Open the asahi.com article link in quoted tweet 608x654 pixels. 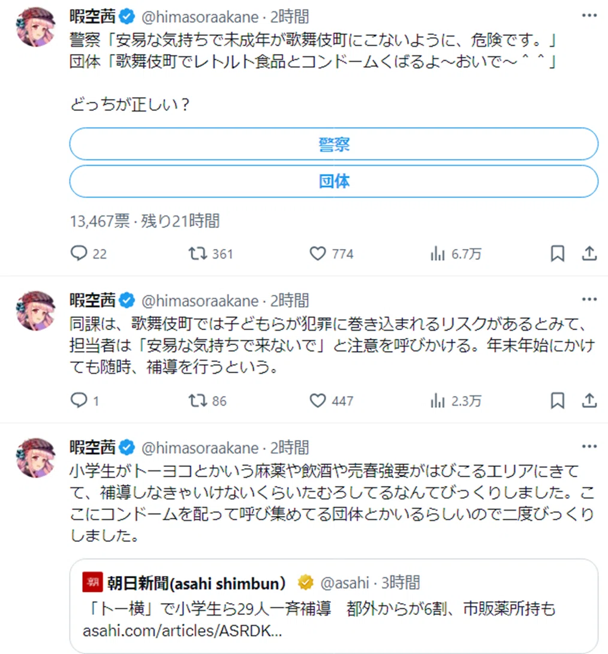point(182,631)
